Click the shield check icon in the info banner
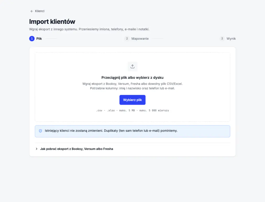This screenshot has width=265, height=202. point(40,131)
